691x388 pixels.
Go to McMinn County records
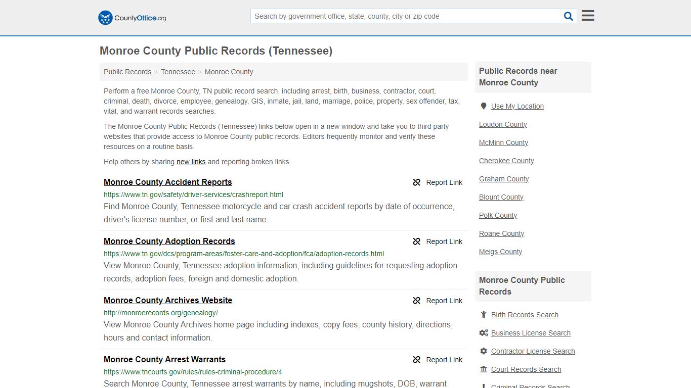[503, 142]
